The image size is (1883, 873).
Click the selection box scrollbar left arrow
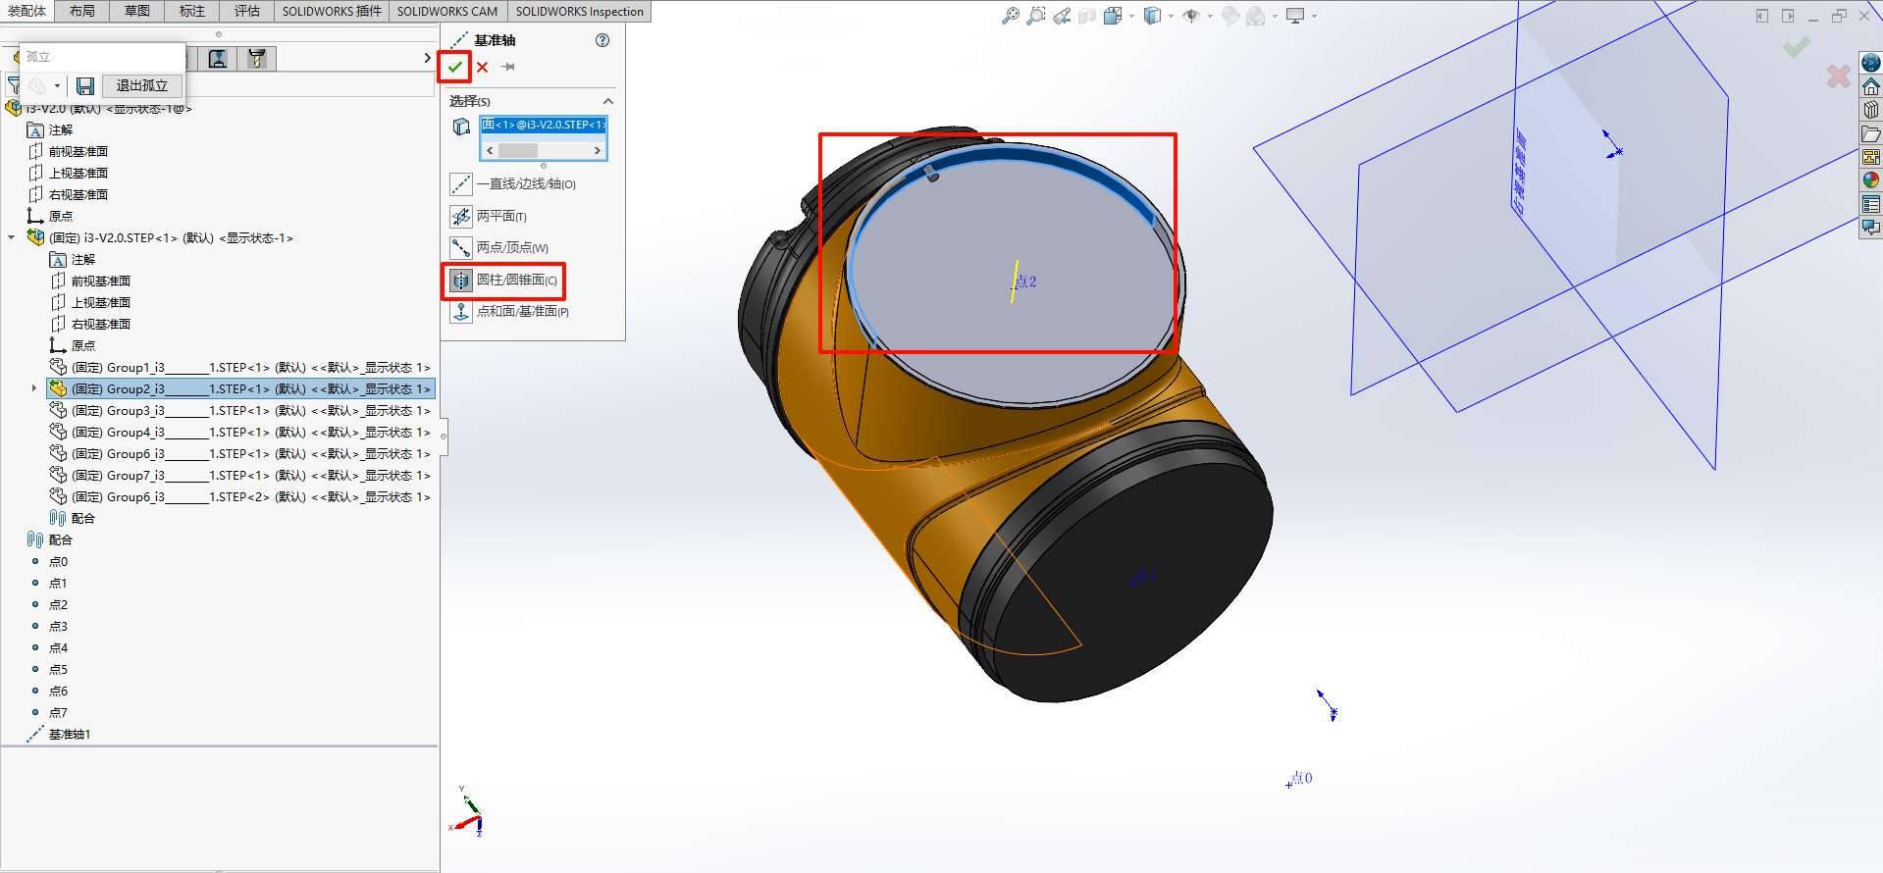pyautogui.click(x=490, y=150)
